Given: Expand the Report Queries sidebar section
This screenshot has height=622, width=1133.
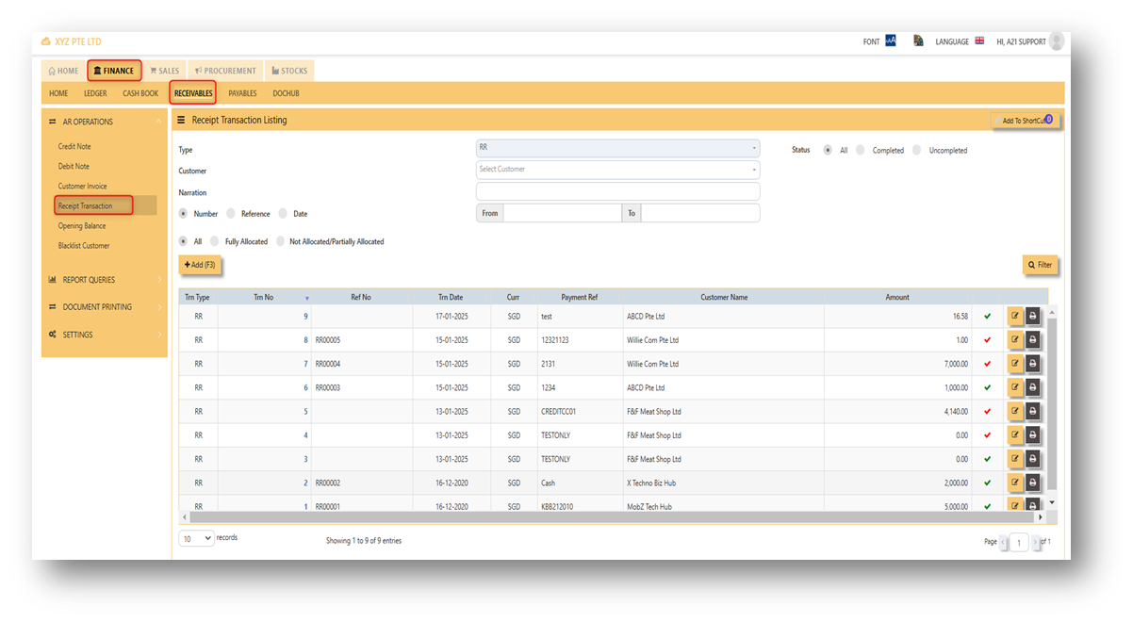Looking at the screenshot, I should (104, 280).
